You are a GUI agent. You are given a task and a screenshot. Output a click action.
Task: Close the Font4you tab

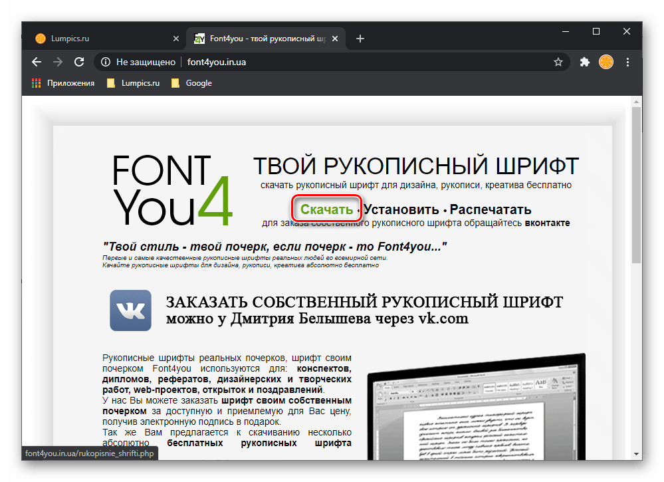tap(337, 39)
